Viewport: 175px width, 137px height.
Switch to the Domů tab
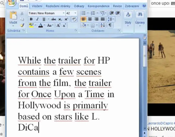coord(24,6)
